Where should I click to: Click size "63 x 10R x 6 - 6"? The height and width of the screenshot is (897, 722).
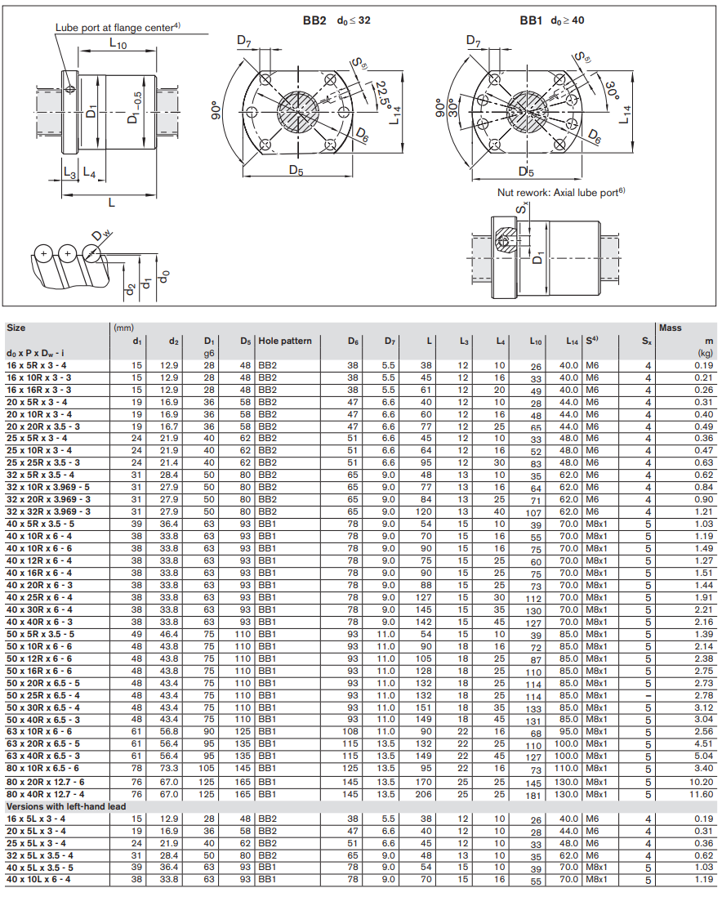coord(39,732)
